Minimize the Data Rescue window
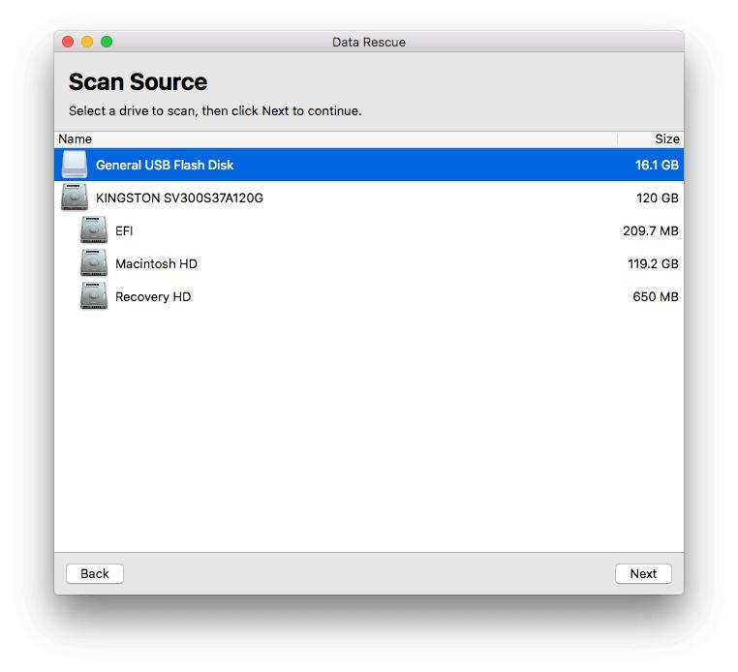The height and width of the screenshot is (672, 738). tap(87, 42)
